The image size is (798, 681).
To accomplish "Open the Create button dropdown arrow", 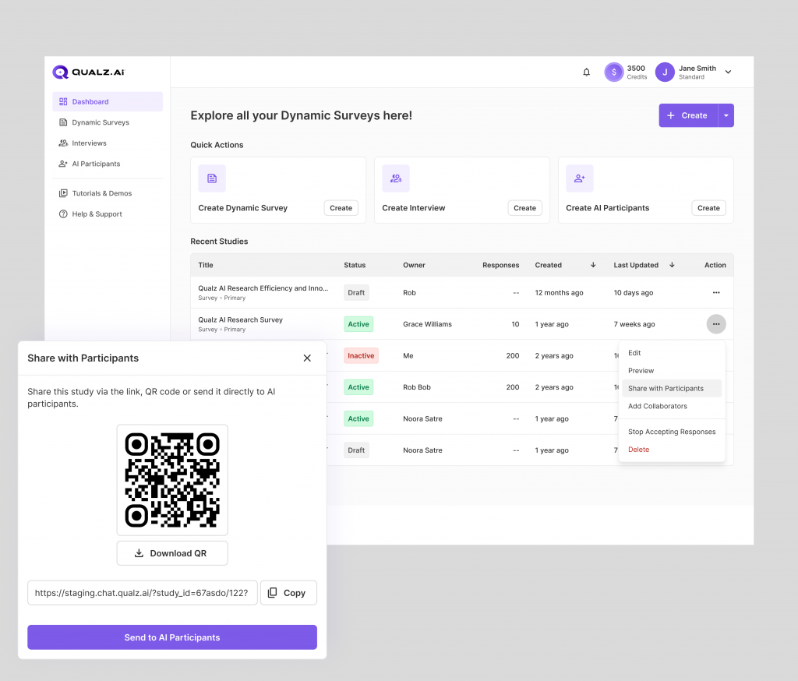I will click(x=726, y=115).
